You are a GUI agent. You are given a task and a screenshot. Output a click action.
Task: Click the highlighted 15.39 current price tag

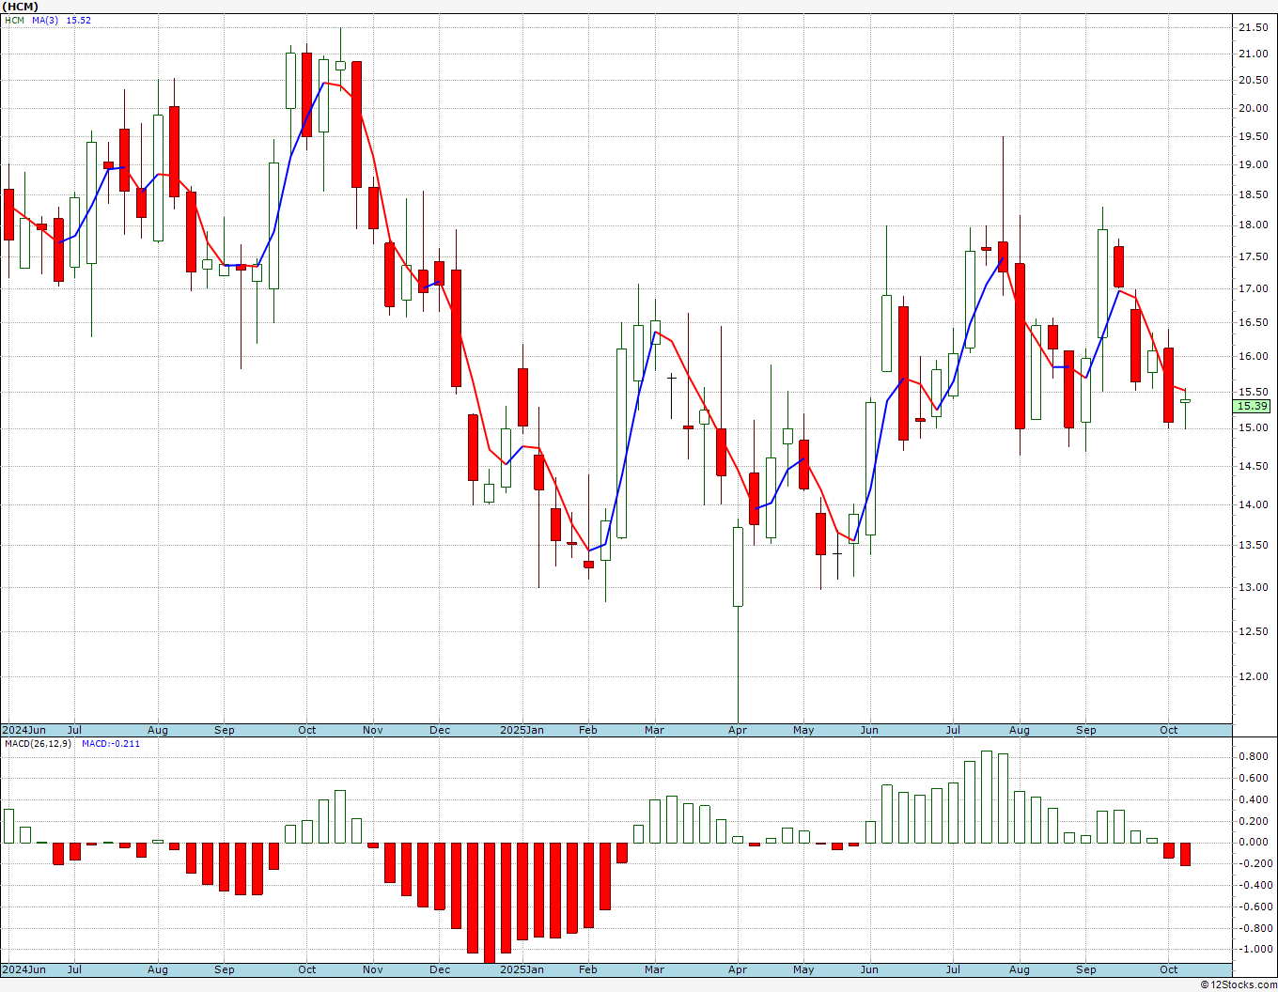click(x=1252, y=407)
